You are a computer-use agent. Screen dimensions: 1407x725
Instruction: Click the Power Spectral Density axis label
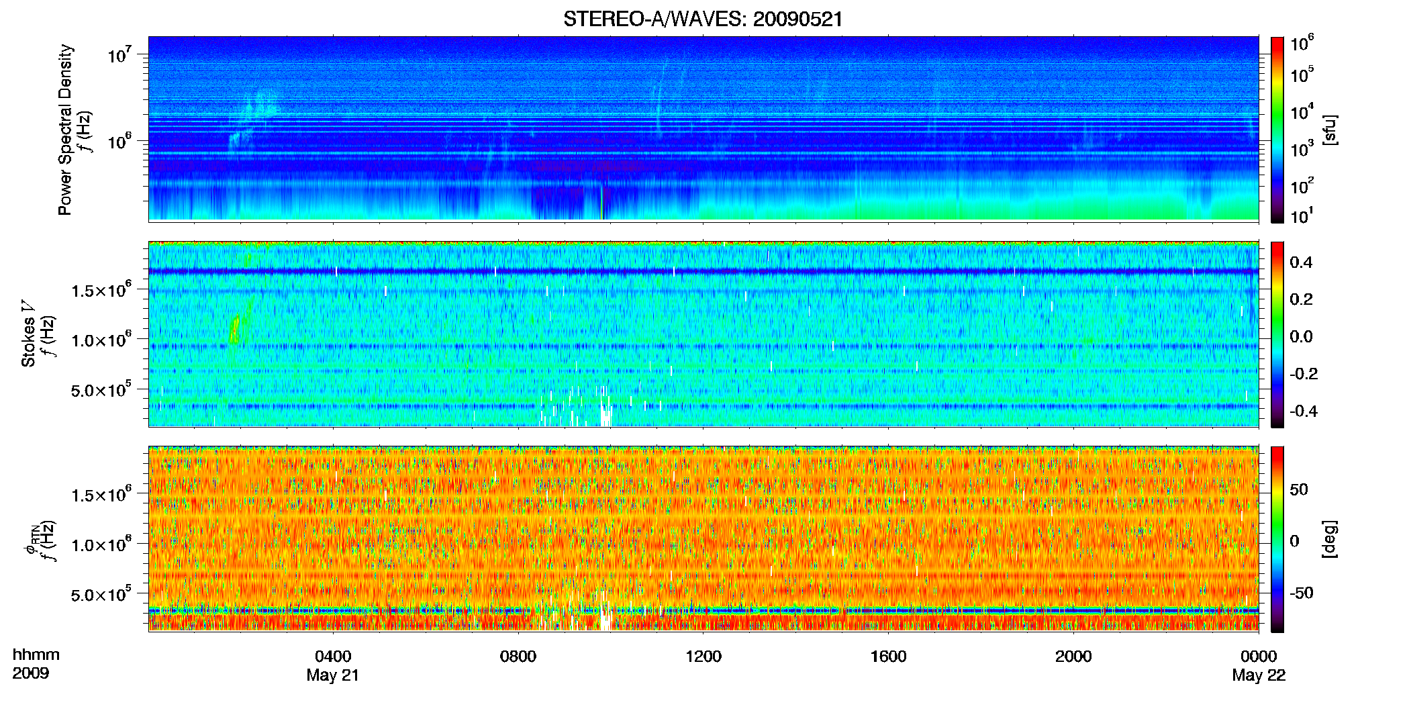(65, 130)
